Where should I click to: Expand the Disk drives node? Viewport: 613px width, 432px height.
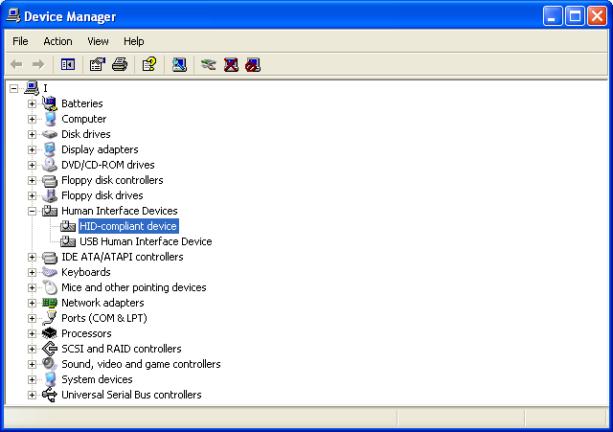pos(32,134)
